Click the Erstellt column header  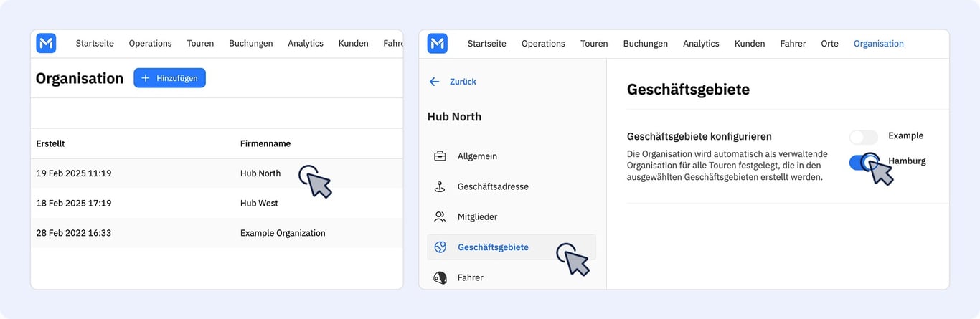point(50,143)
